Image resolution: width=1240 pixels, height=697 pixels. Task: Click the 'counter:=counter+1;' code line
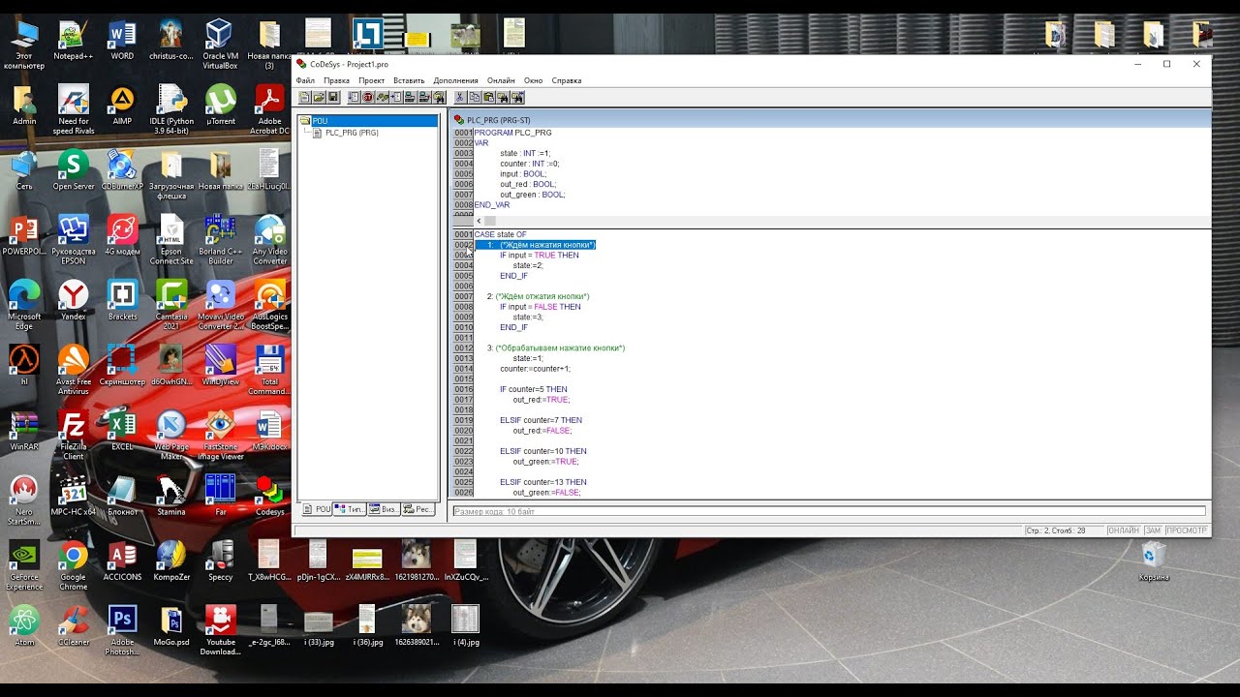tap(535, 369)
